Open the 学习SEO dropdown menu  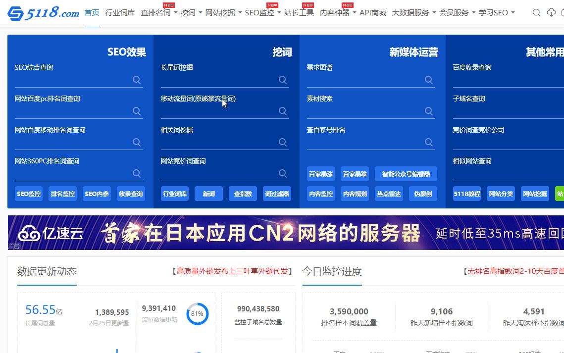[497, 13]
